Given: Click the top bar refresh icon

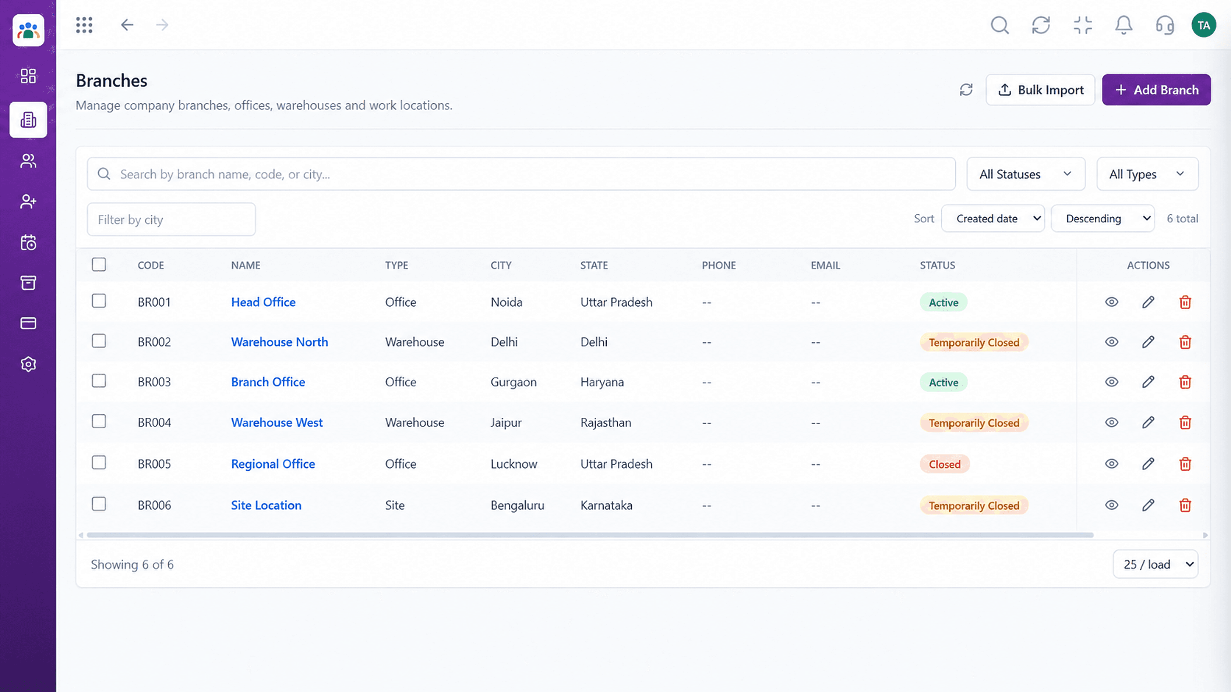Looking at the screenshot, I should pyautogui.click(x=1041, y=25).
